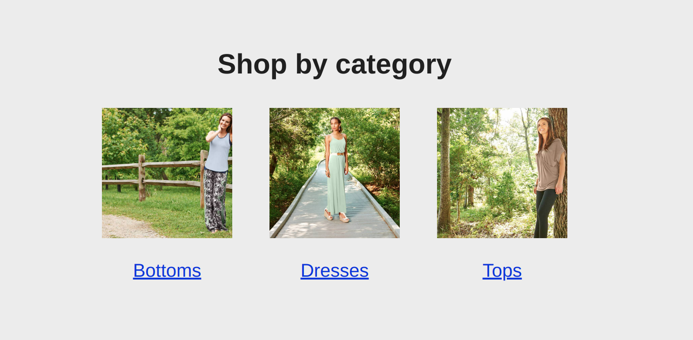Select the Tops category forest photo
The width and height of the screenshot is (693, 340).
[502, 173]
